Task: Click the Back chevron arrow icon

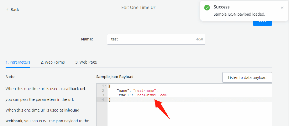Action: [x=8, y=10]
